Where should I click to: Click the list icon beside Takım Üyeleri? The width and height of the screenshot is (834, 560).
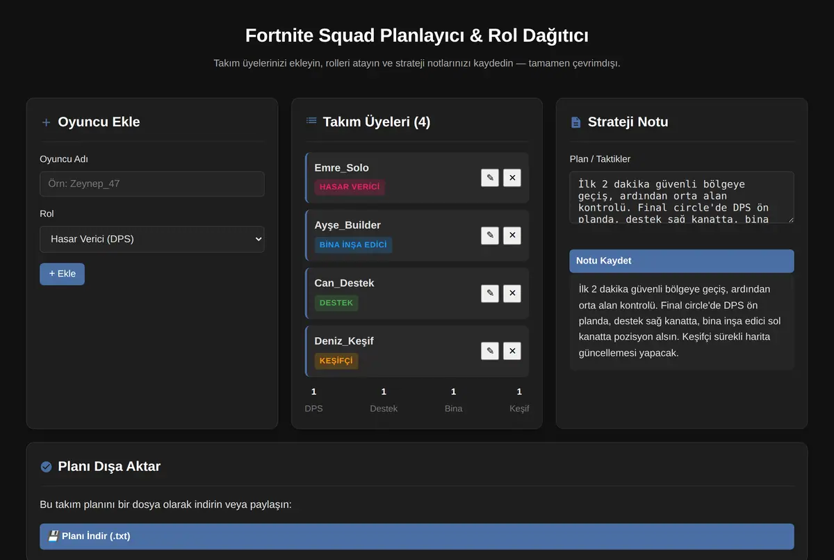click(x=311, y=121)
